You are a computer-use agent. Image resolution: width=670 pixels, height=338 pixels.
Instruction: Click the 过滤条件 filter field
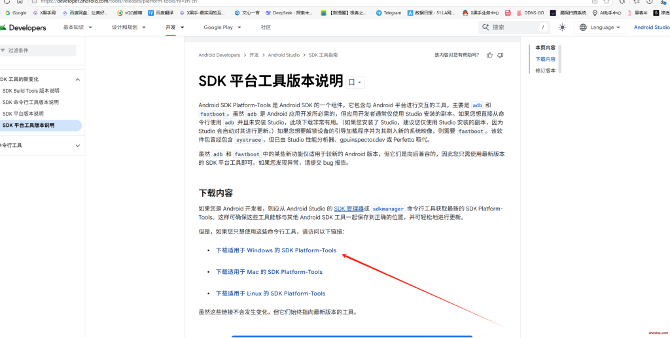coord(38,50)
